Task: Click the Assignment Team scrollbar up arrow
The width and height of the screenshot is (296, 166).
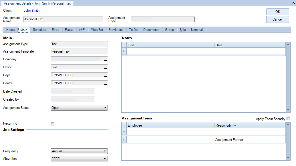Action: click(x=288, y=125)
